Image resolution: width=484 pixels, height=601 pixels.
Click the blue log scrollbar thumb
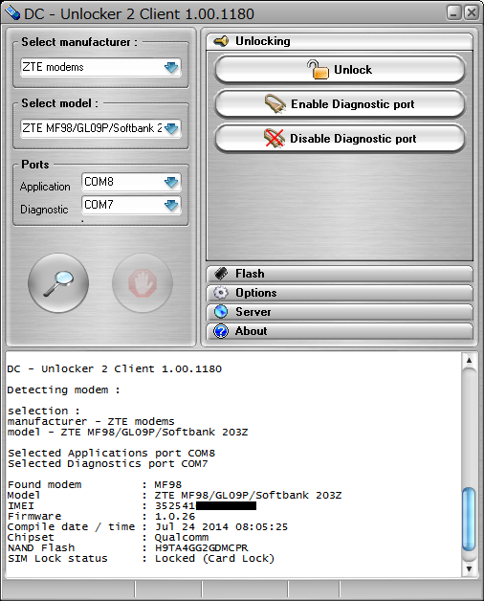pyautogui.click(x=469, y=519)
